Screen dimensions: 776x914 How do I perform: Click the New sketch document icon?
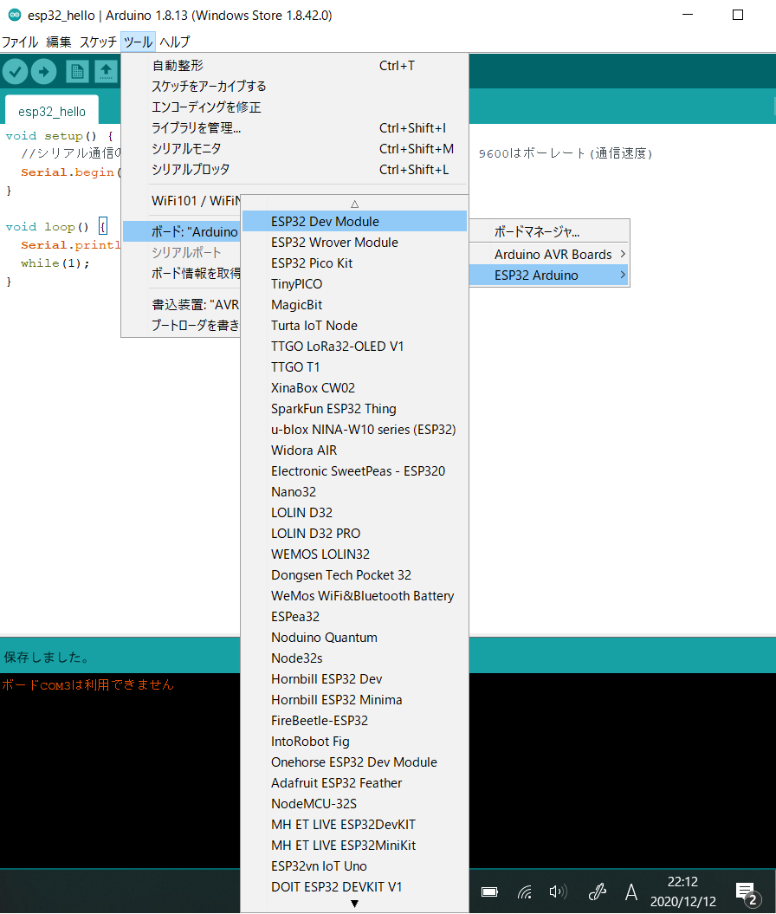[x=77, y=72]
